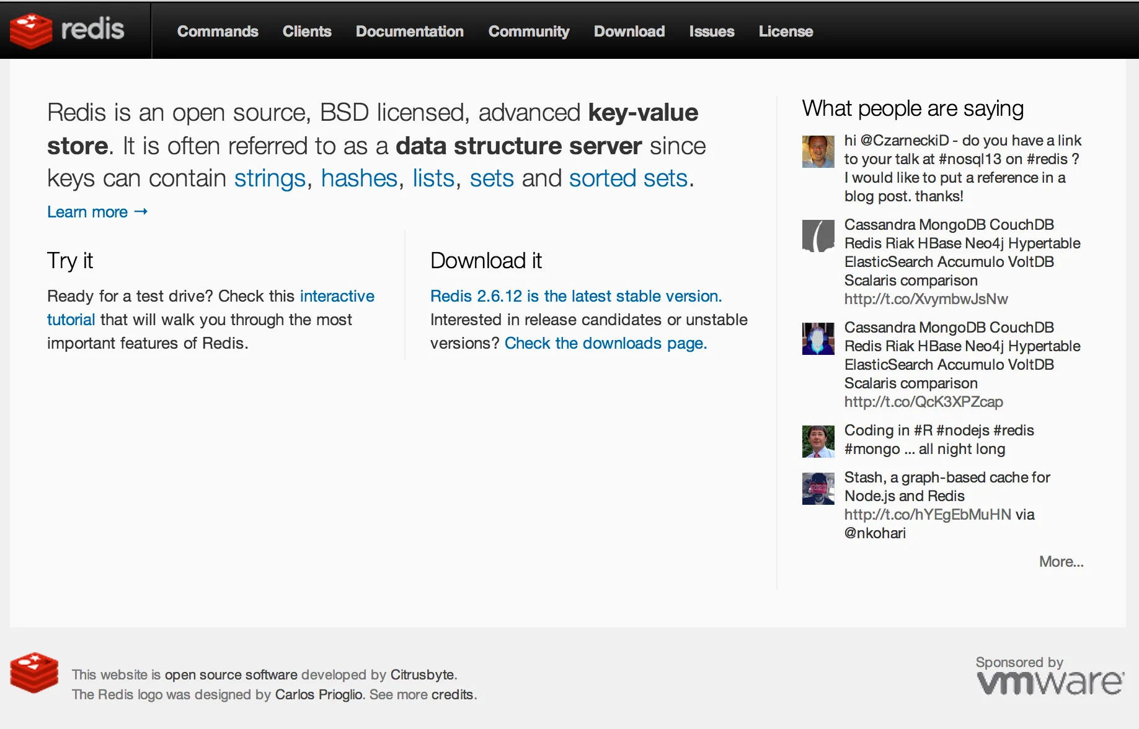
Task: Navigate to the Community page
Action: click(x=528, y=32)
